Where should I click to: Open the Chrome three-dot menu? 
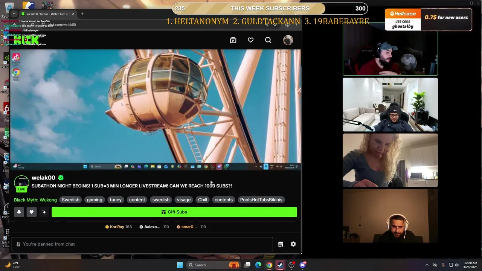point(296,24)
